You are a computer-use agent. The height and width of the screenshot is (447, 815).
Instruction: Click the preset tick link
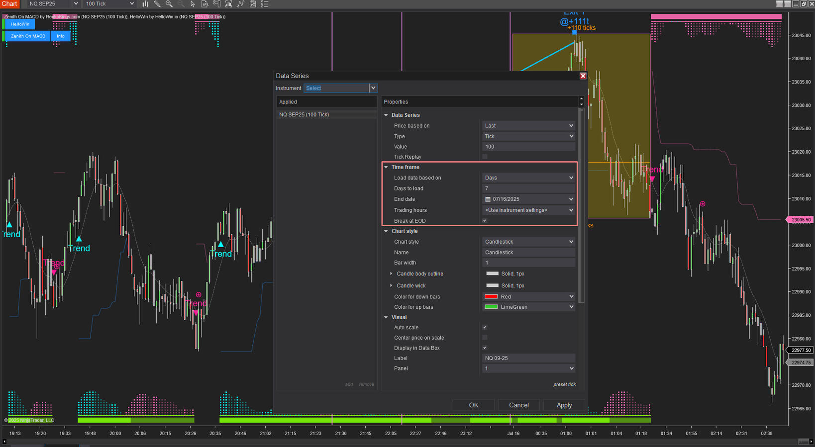pyautogui.click(x=564, y=384)
